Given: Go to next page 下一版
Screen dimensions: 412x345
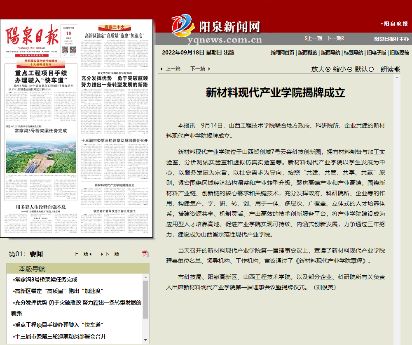Looking at the screenshot, I should click(111, 254).
